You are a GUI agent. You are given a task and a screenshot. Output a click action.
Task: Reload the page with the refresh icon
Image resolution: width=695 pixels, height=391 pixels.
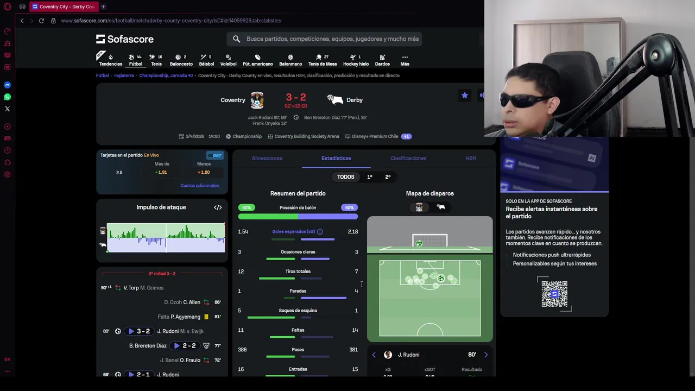tap(41, 21)
